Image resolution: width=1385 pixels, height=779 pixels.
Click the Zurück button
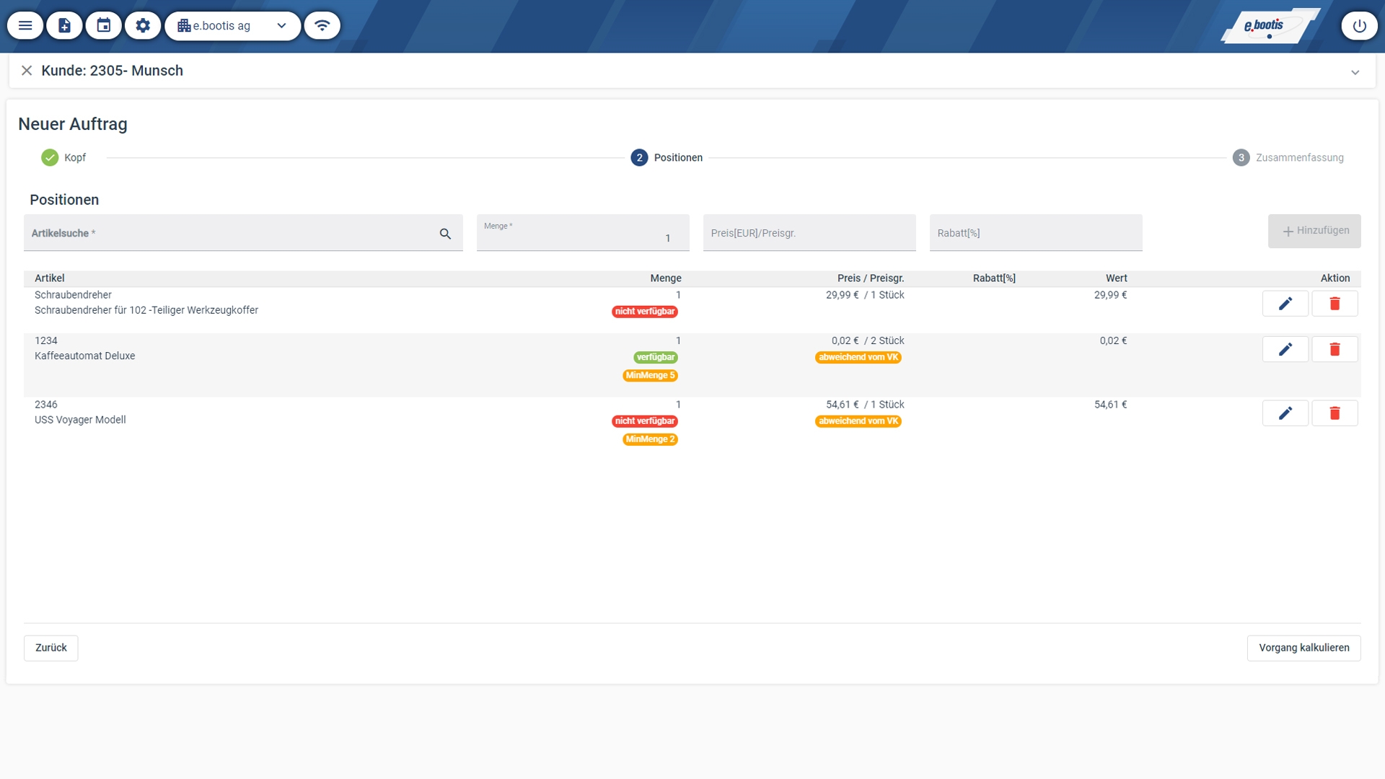pos(51,648)
